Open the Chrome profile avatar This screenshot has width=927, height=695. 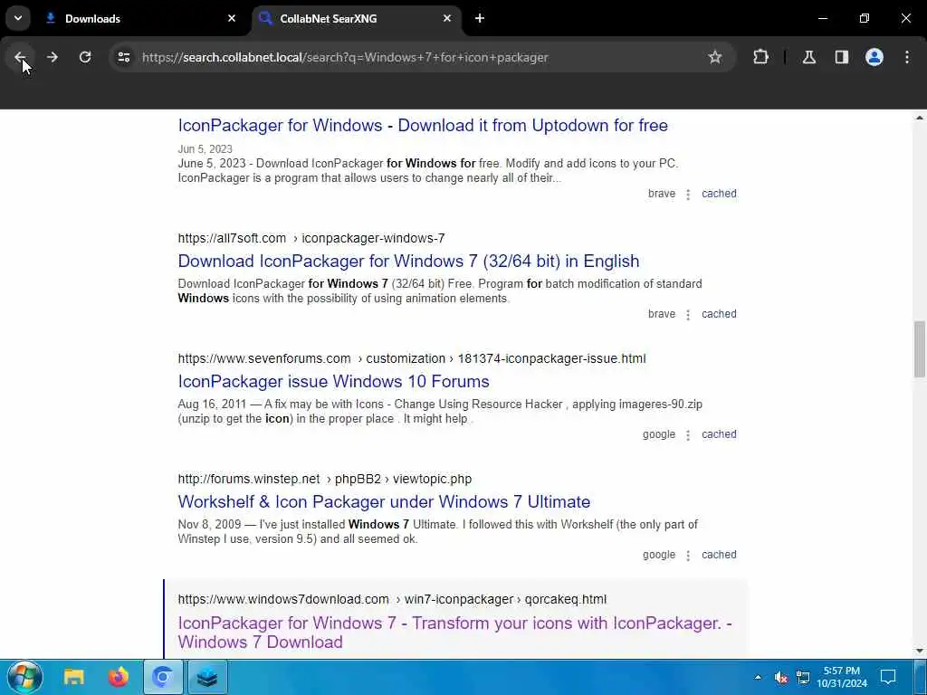[x=874, y=57]
